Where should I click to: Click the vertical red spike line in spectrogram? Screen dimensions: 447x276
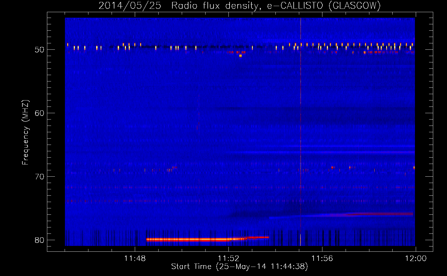(301, 132)
